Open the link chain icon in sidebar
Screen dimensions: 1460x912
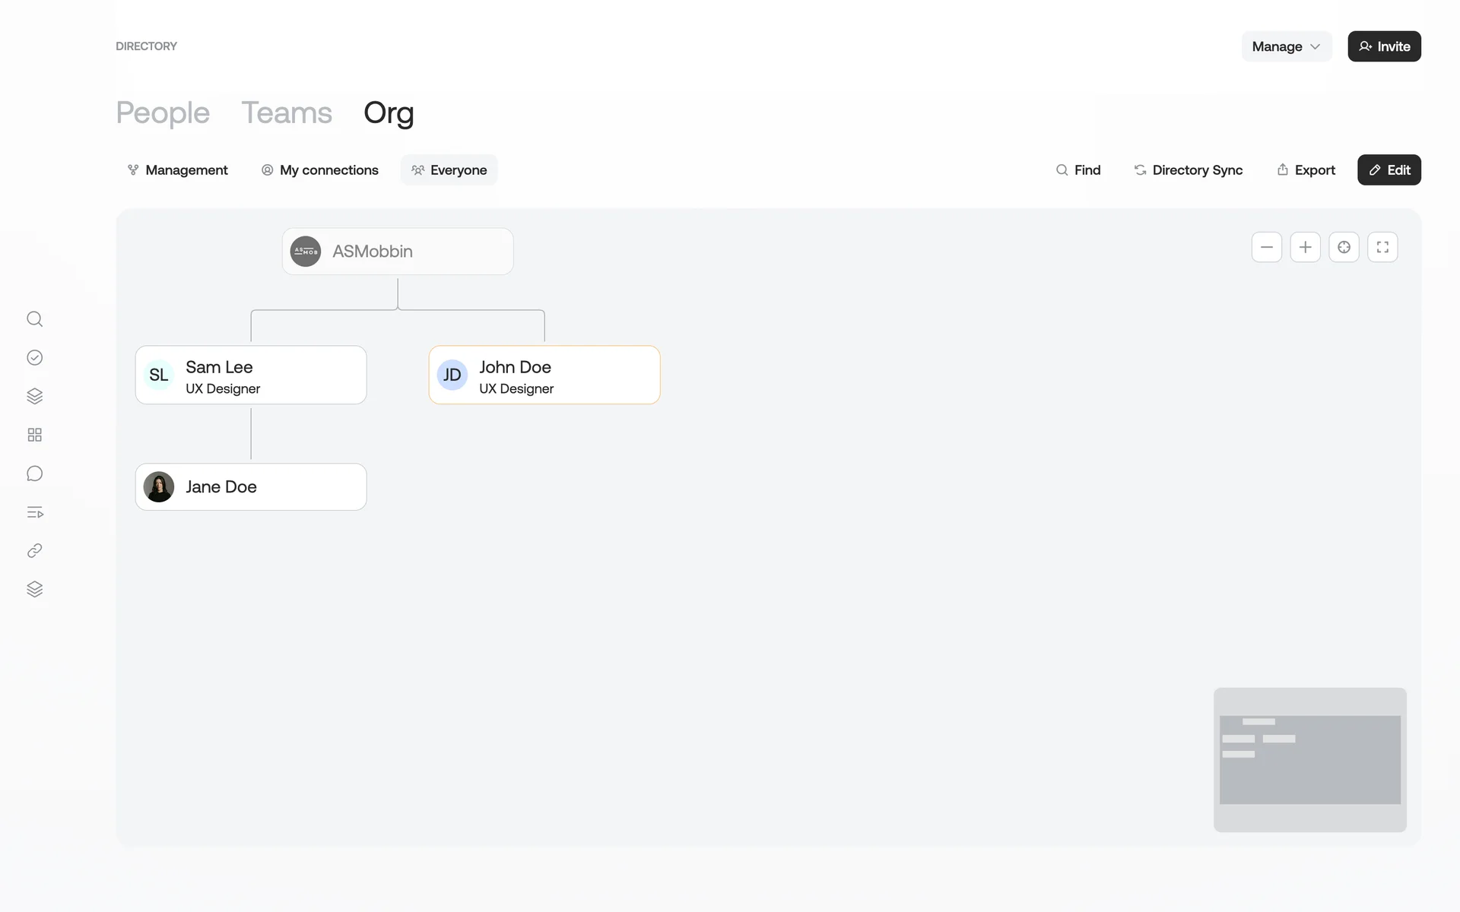(34, 551)
